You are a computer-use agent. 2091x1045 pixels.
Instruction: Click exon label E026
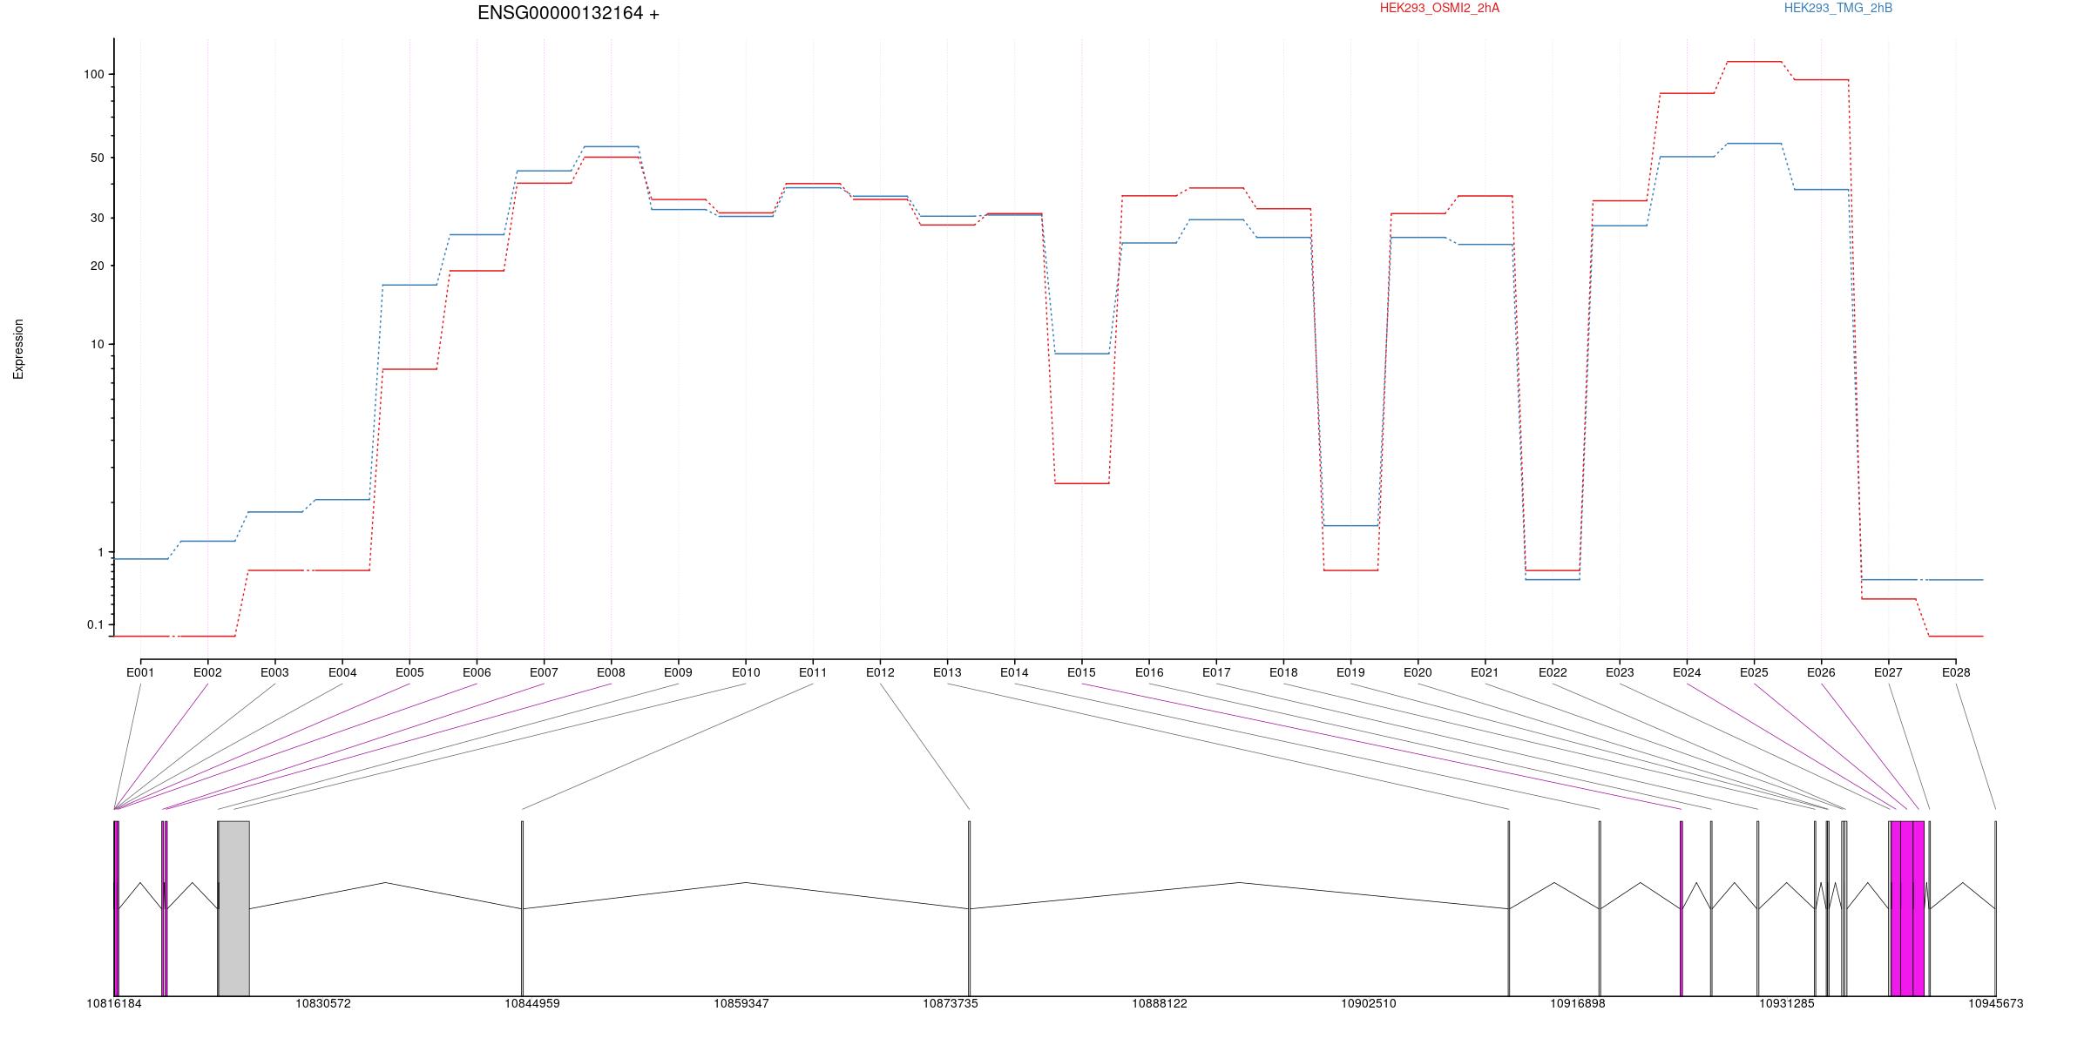pyautogui.click(x=1821, y=672)
